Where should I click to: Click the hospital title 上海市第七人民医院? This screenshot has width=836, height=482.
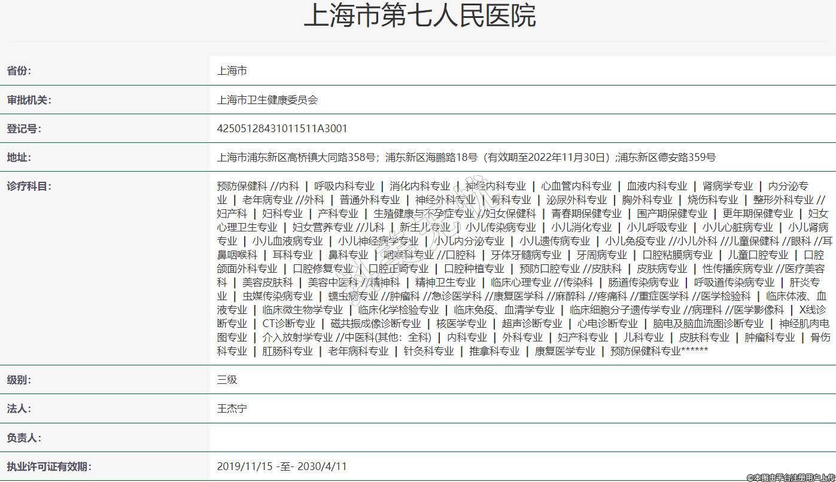coord(419,16)
